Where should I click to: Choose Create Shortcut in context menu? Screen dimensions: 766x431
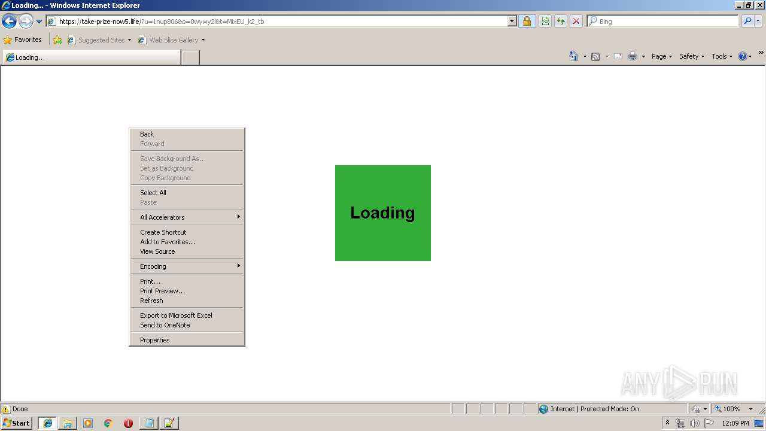[187, 232]
